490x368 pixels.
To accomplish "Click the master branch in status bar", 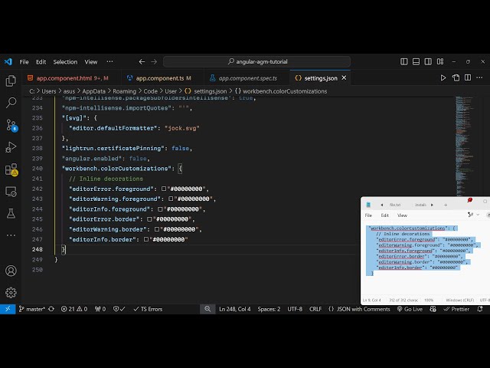I will 31,309.
